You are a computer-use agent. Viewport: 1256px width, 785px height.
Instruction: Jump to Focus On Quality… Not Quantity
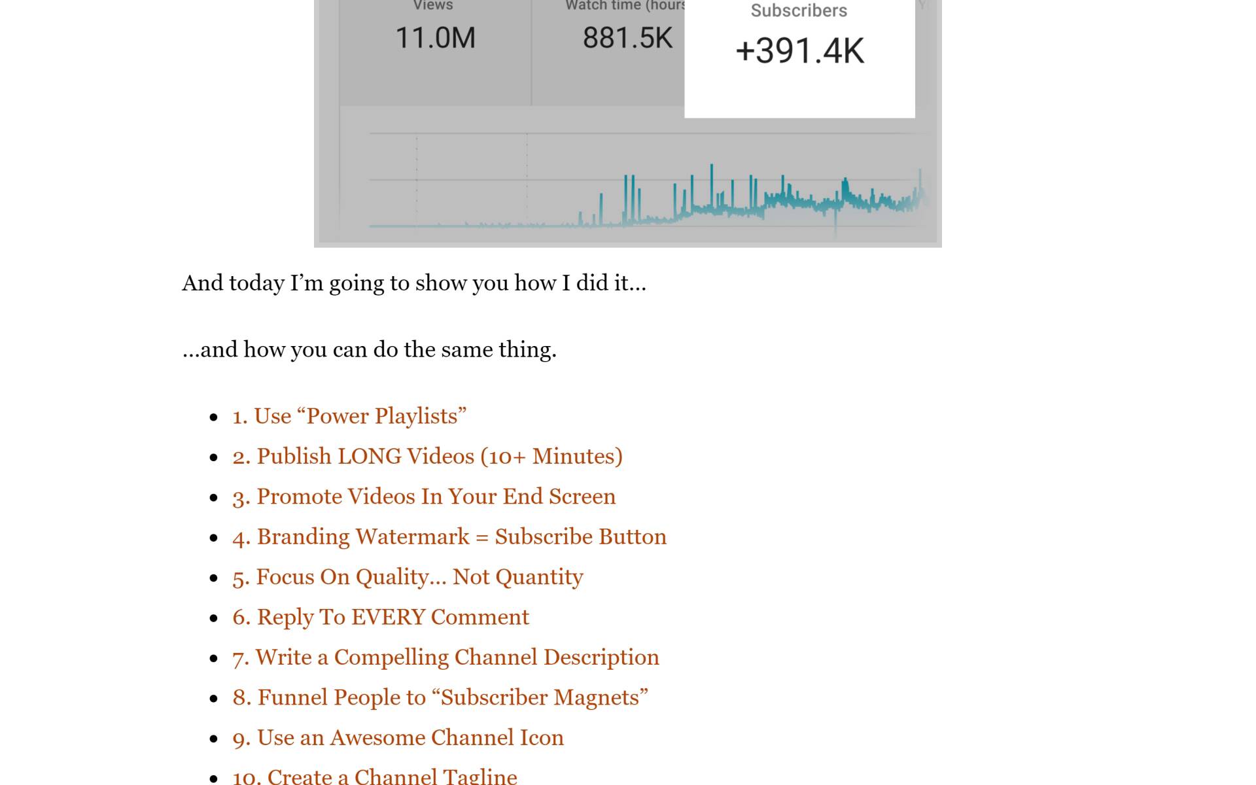(x=408, y=577)
